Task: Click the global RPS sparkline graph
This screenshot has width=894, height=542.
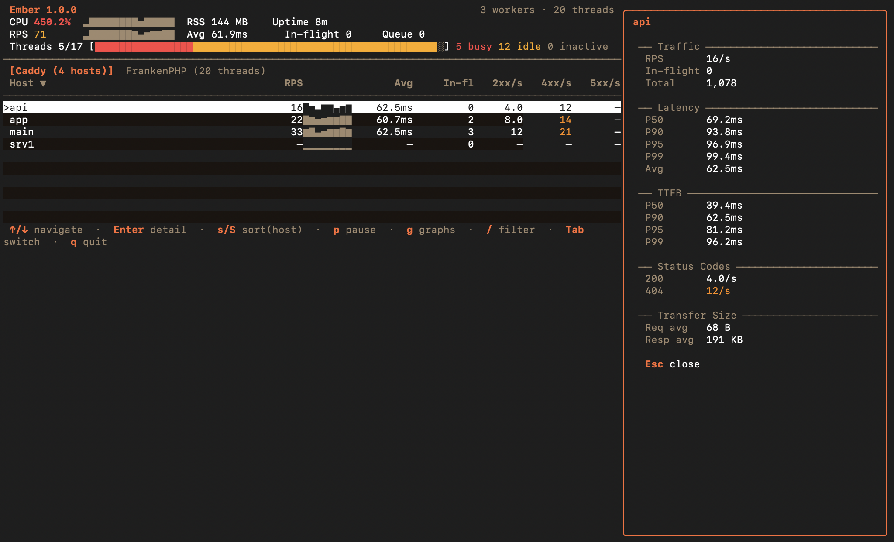Action: tap(129, 34)
